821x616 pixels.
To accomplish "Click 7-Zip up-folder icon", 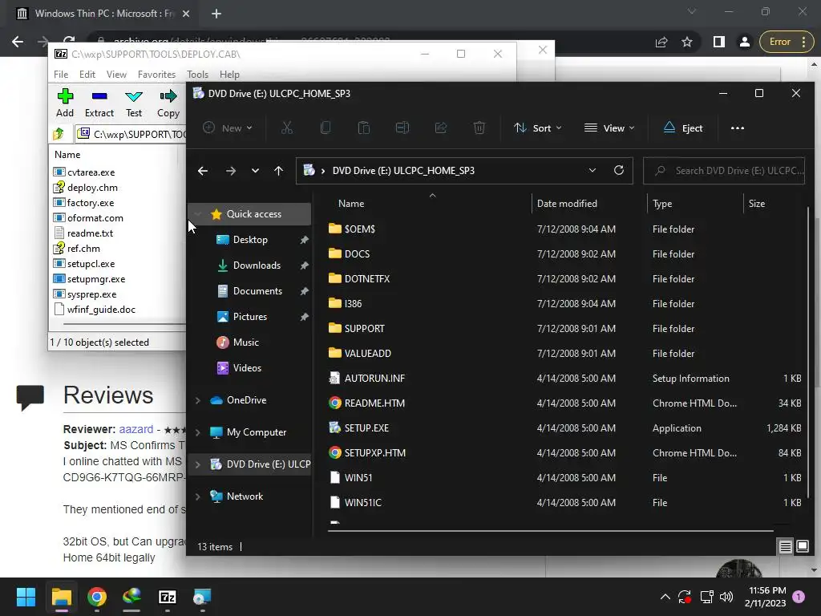I will point(59,134).
